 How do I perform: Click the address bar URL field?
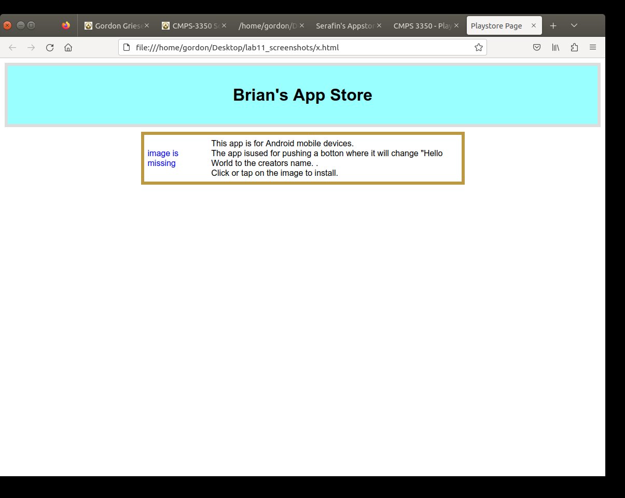(x=301, y=48)
